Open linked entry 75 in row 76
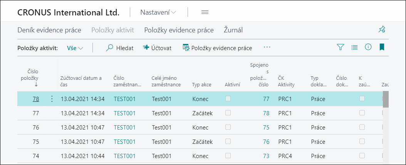Viewport: 406px width, 165px height. [x=266, y=128]
